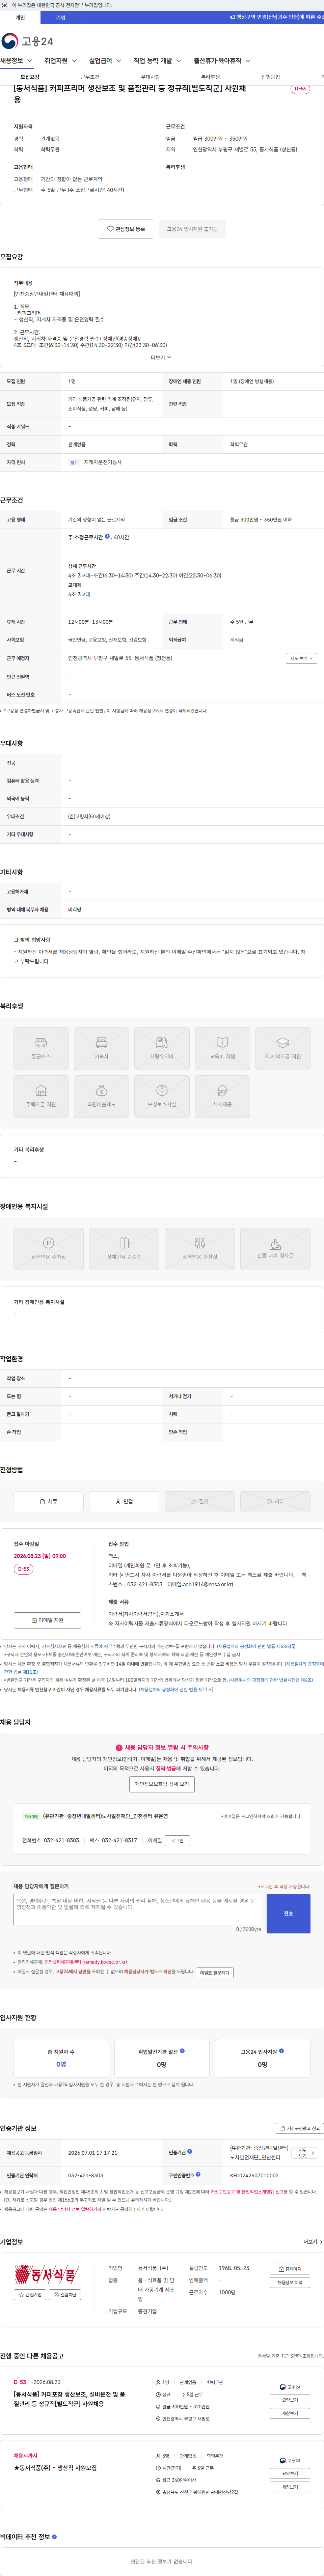Open the 커피포장 생산보조 related posting

point(69,2399)
